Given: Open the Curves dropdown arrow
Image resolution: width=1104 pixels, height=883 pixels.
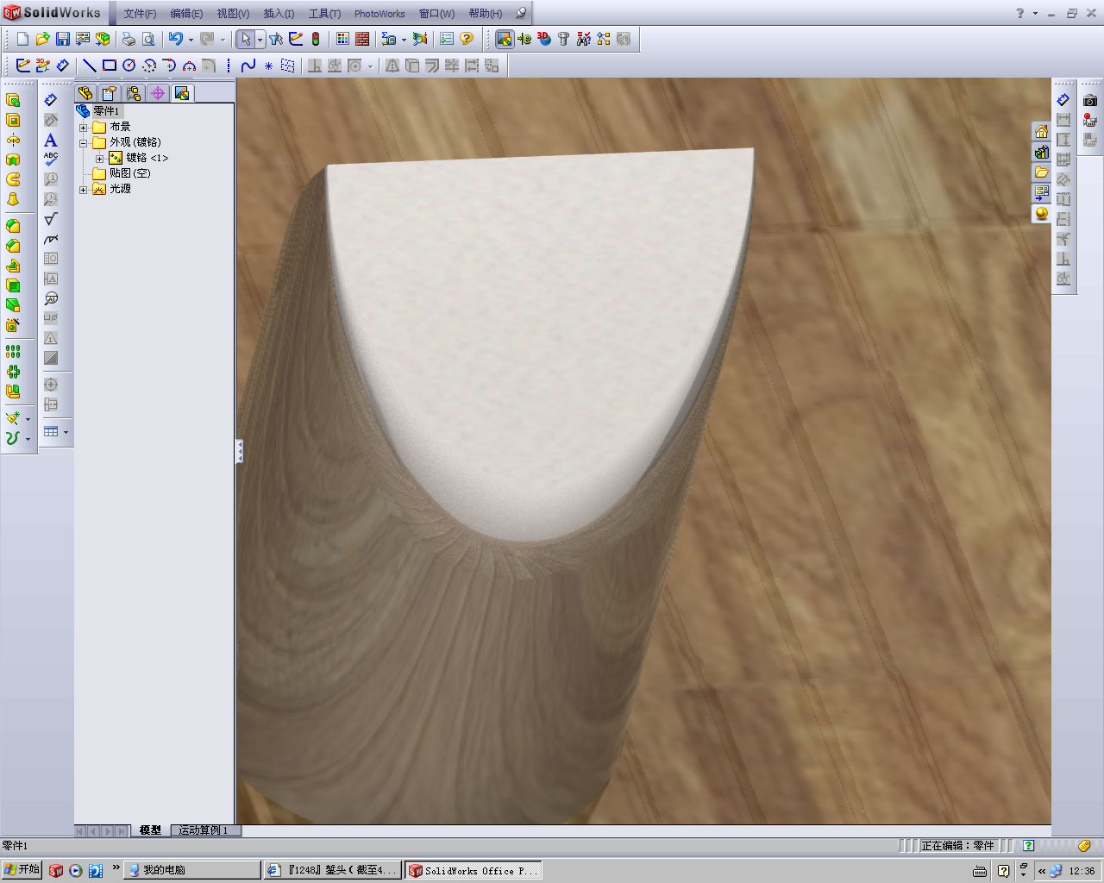Looking at the screenshot, I should (28, 438).
